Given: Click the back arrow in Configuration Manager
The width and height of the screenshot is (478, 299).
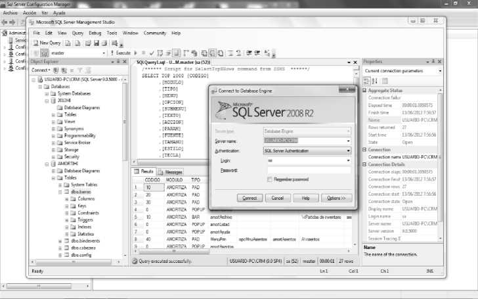Looking at the screenshot, I should [x=4, y=22].
